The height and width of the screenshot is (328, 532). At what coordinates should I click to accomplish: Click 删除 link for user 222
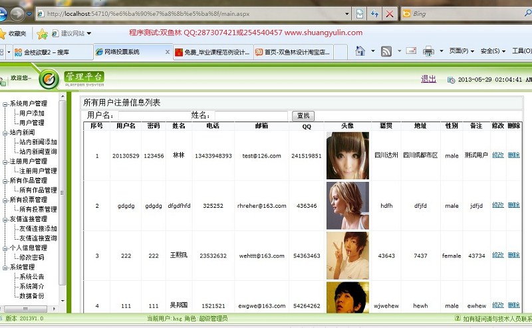coord(513,255)
